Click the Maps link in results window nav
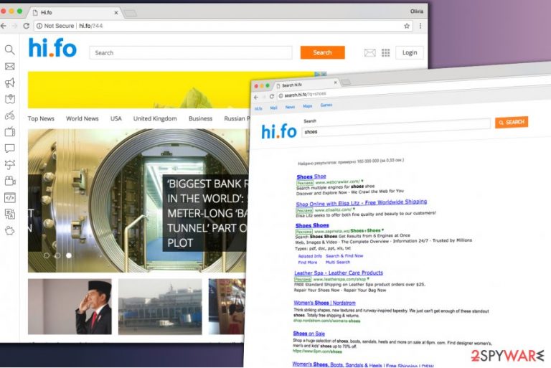 (x=308, y=105)
